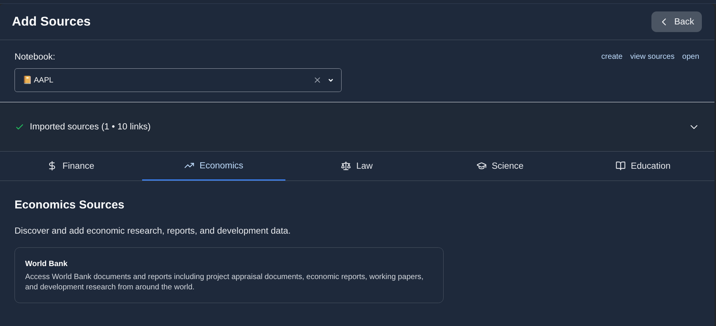Viewport: 716px width, 326px height.
Task: Go to the Education tab
Action: pyautogui.click(x=643, y=166)
